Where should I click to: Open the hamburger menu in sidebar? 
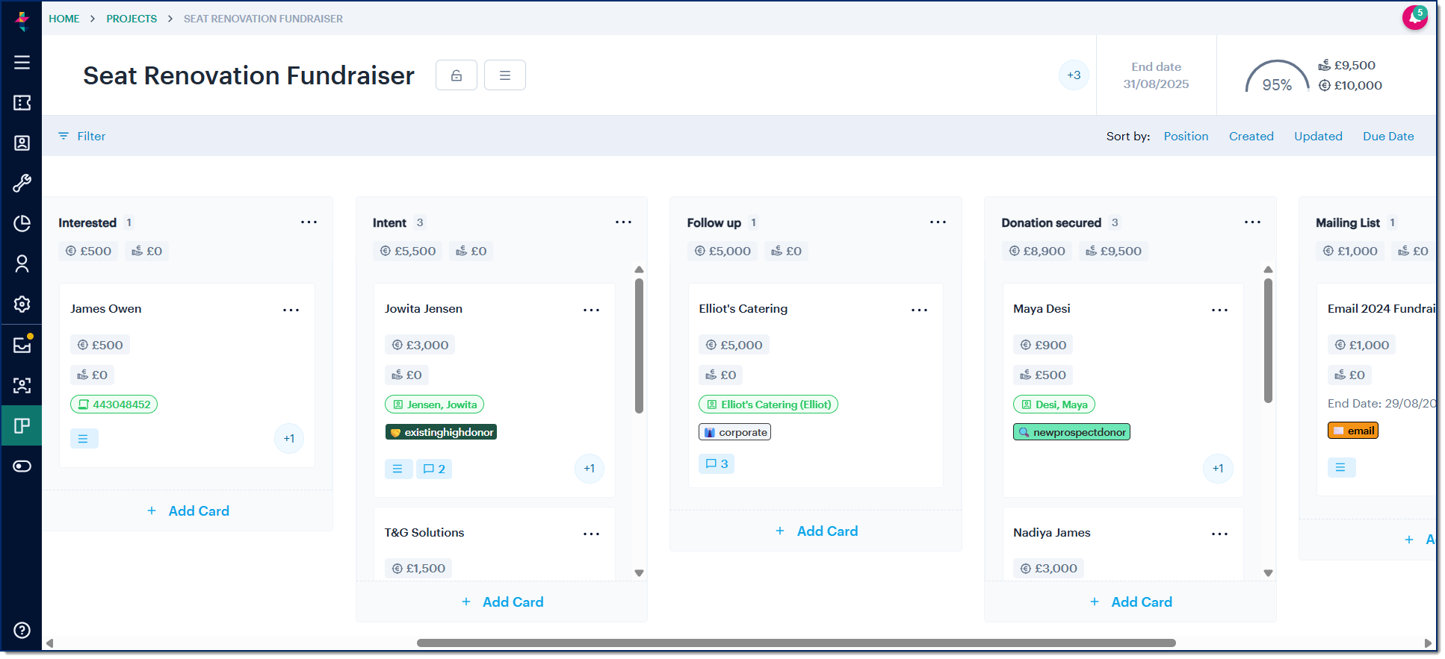[x=22, y=63]
